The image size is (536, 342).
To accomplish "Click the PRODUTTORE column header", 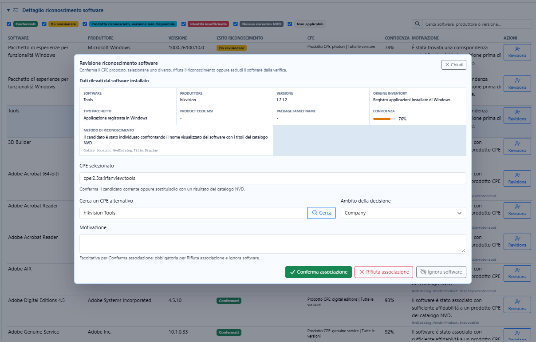I will coord(101,38).
